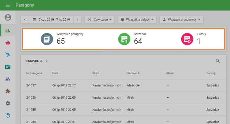
Task: Switch to the Wszystkie paragony tab
Action: pyautogui.click(x=62, y=39)
